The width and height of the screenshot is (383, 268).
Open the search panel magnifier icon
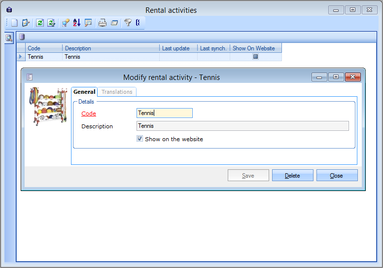point(9,38)
